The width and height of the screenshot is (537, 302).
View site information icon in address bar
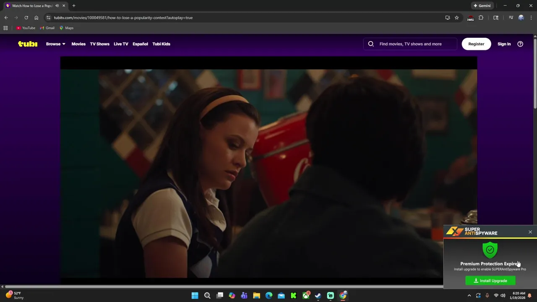(x=48, y=18)
